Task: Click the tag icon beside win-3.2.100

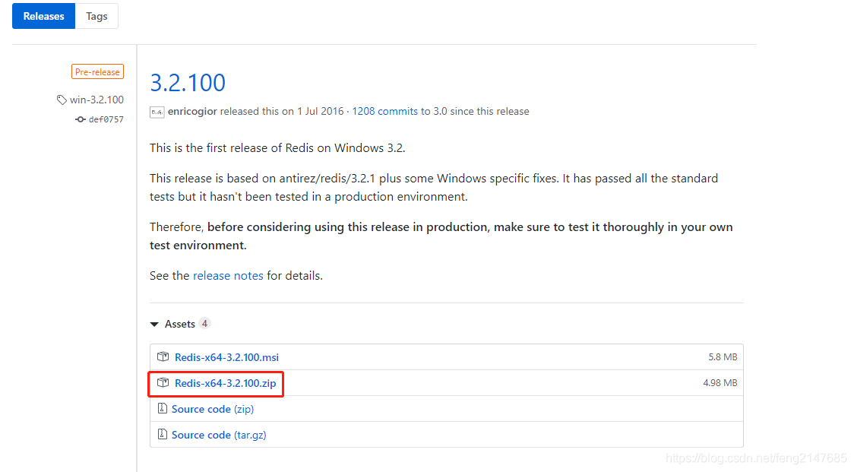Action: point(62,100)
